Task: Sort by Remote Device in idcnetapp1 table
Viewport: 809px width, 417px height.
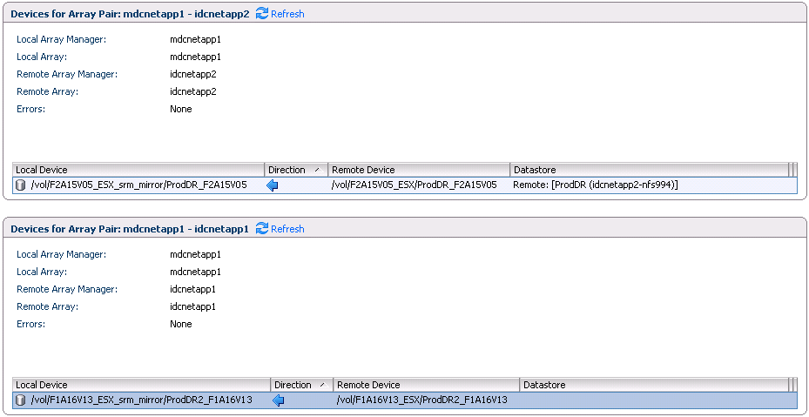Action: pos(426,385)
